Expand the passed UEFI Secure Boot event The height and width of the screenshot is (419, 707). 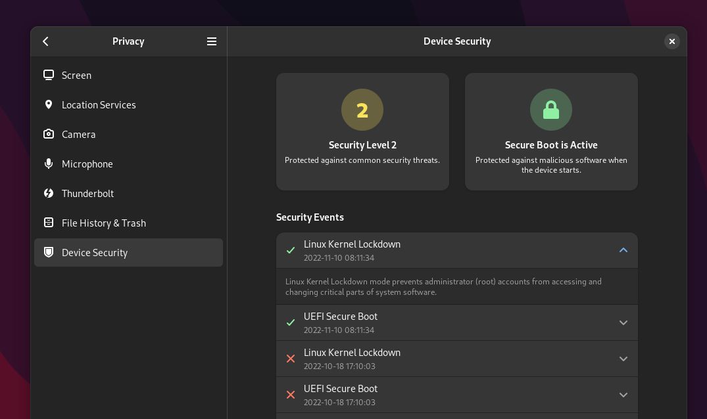tap(623, 322)
